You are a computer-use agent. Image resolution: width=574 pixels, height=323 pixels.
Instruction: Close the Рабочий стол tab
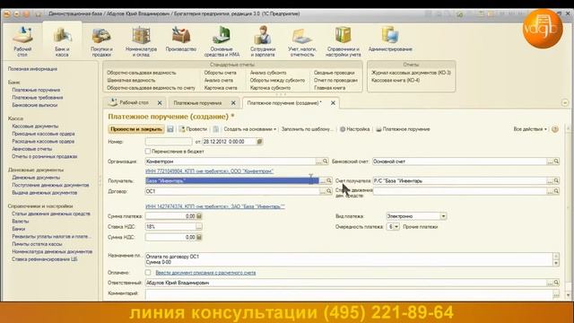click(160, 103)
